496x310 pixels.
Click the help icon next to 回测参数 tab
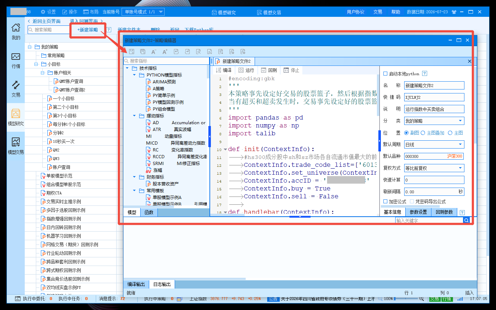[462, 213]
